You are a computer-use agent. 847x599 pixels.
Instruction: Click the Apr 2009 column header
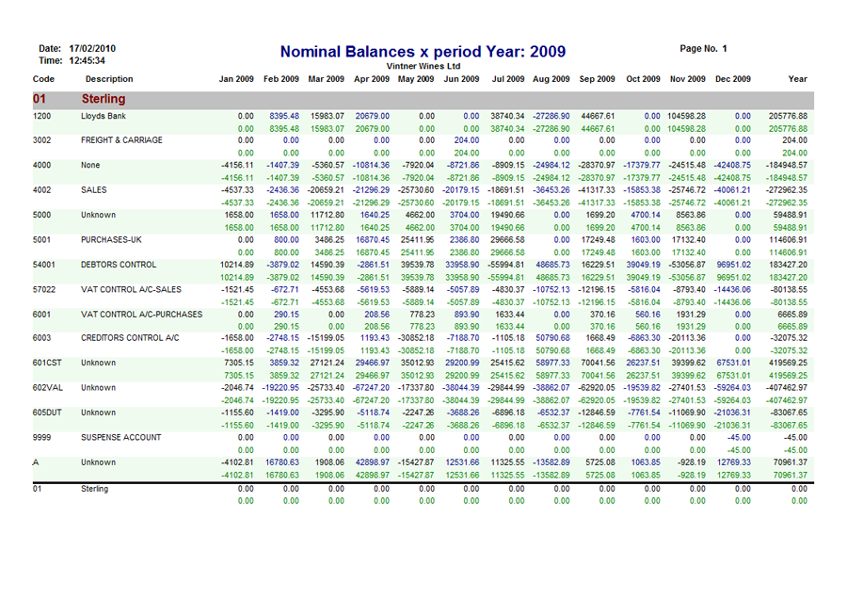(372, 79)
